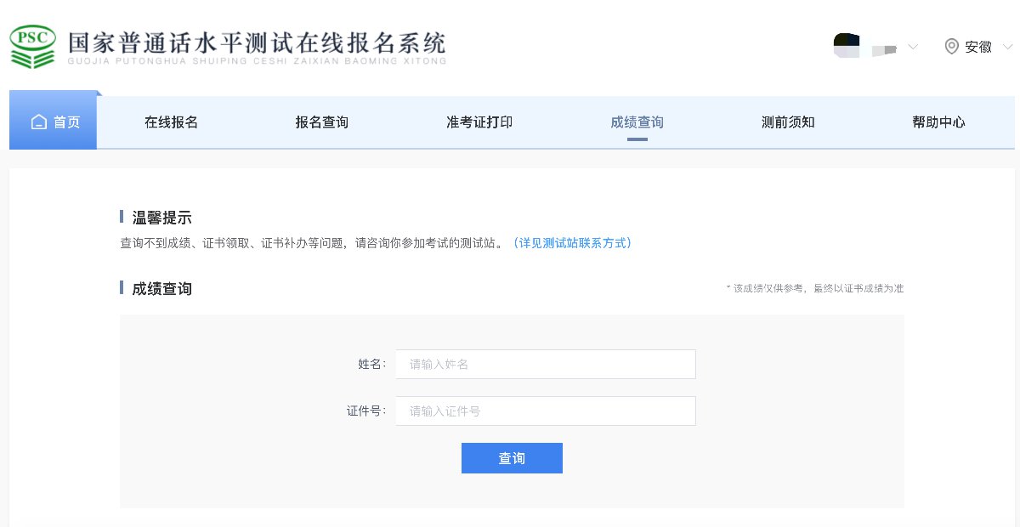The height and width of the screenshot is (527, 1020).
Task: Open the 在线报名 tab
Action: [171, 122]
